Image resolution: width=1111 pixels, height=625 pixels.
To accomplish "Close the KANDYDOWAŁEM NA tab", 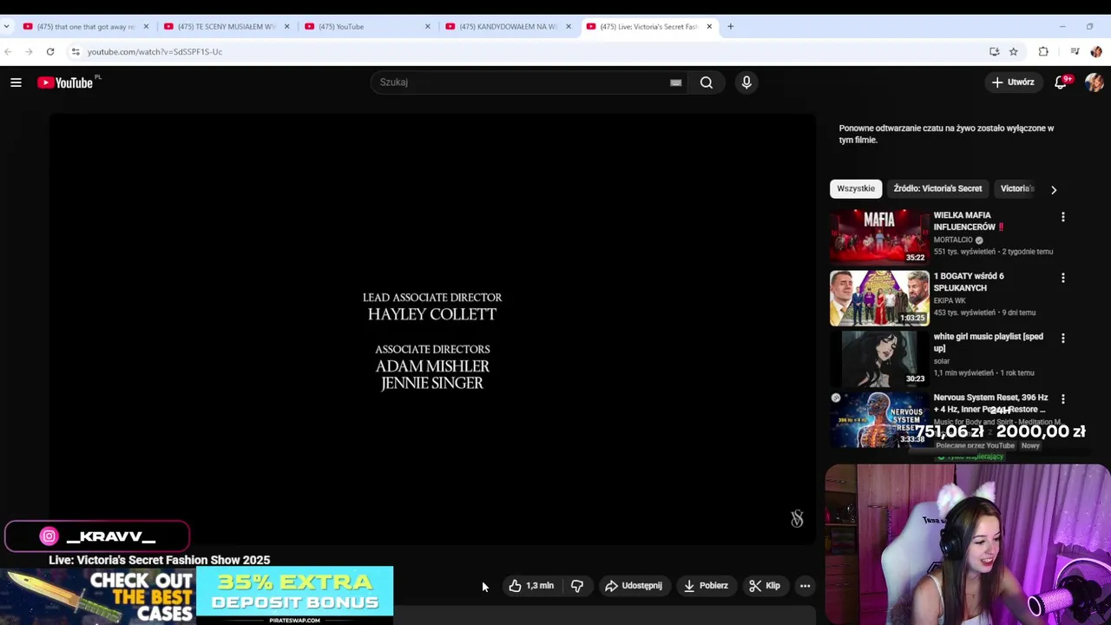I will [x=569, y=27].
